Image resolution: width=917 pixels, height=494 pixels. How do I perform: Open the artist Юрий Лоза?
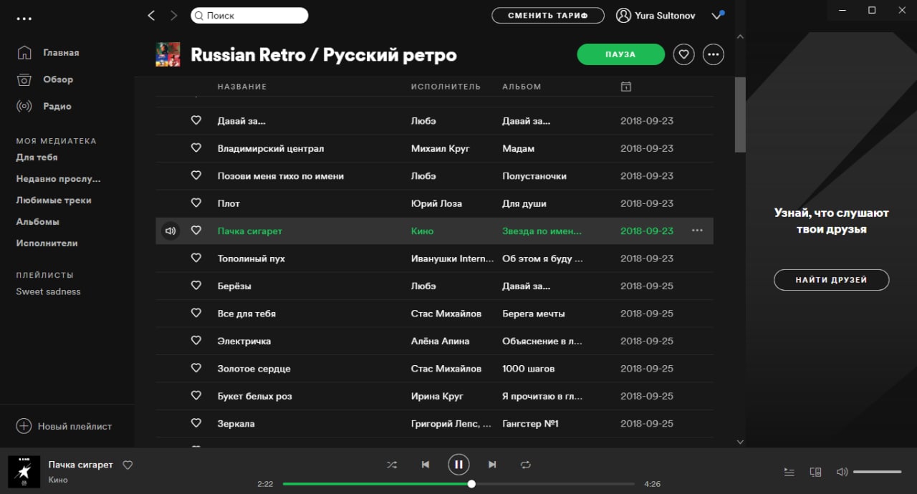click(436, 203)
